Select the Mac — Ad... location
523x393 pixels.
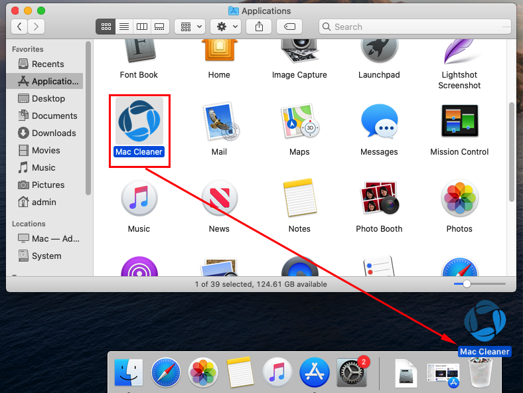point(44,238)
